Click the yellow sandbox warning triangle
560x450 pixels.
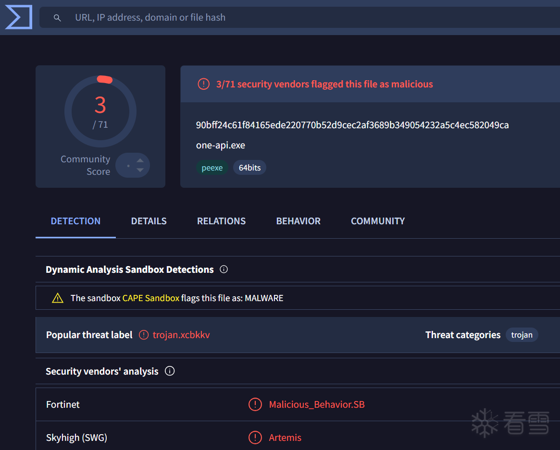(x=58, y=298)
